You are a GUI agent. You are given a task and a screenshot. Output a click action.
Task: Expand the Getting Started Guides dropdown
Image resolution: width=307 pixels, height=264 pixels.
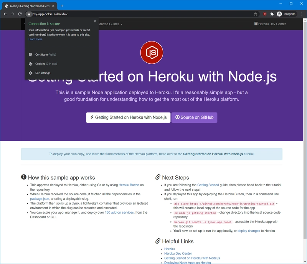(111, 24)
